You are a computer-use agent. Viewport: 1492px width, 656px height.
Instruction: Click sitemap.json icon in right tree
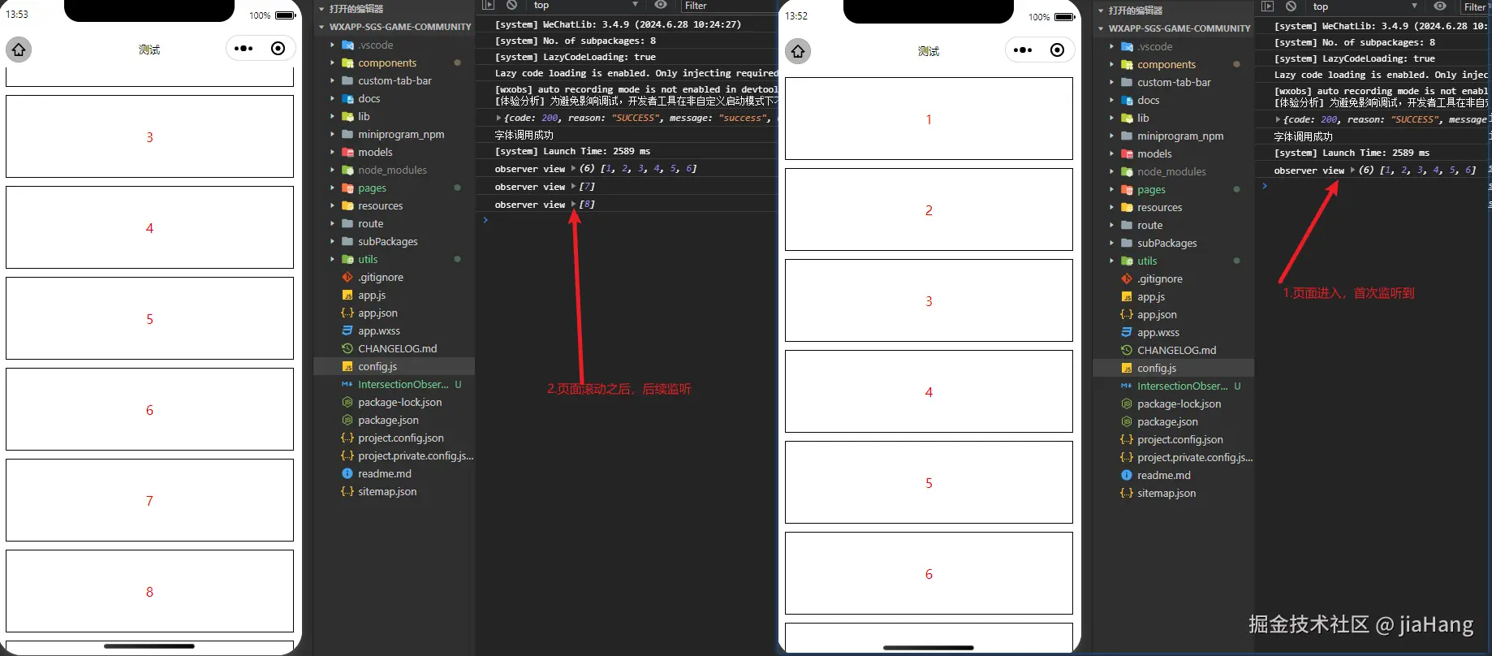click(1127, 493)
